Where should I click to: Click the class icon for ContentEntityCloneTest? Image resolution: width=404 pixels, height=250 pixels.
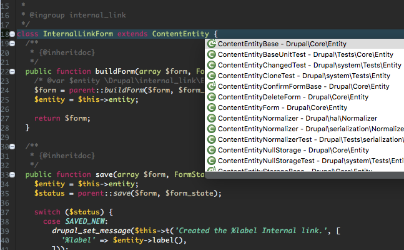212,76
